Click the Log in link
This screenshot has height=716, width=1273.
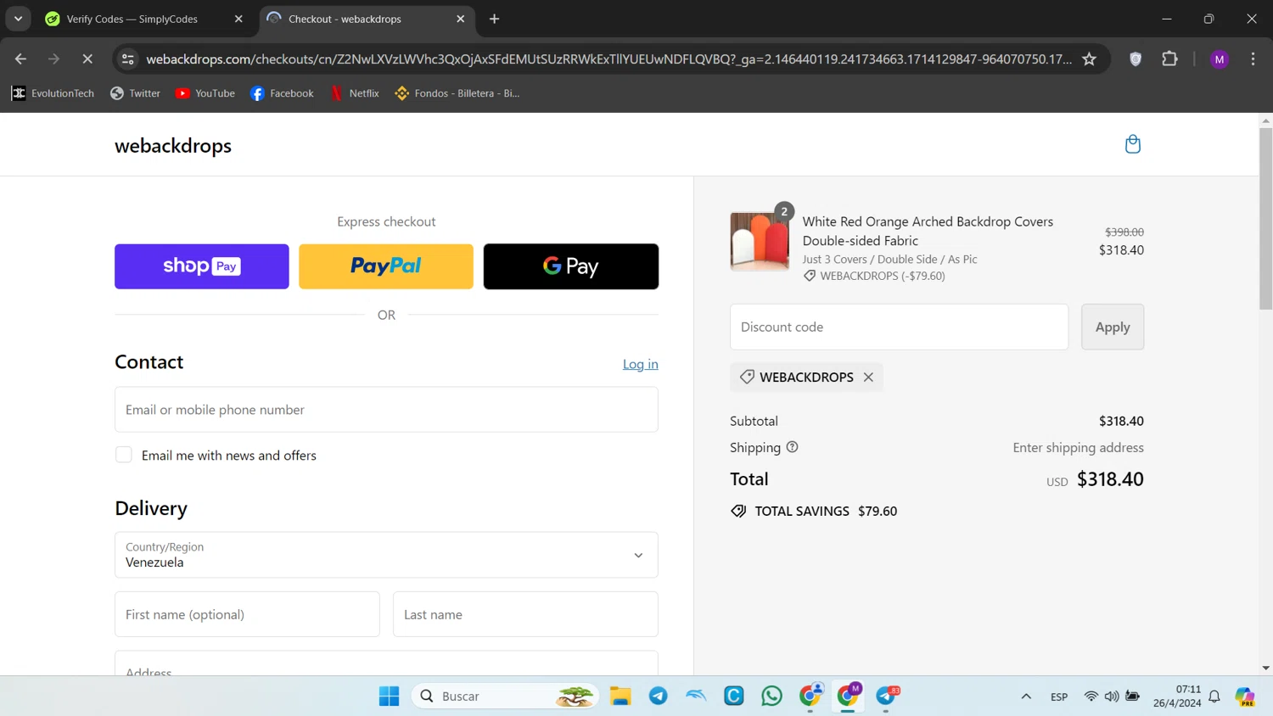641,364
